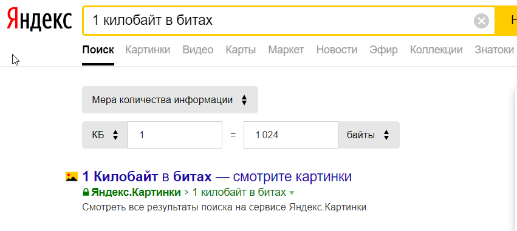Switch to the Видео tab

point(198,50)
